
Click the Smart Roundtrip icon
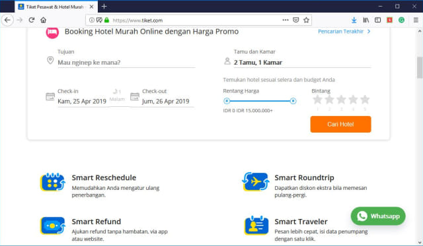pos(256,181)
